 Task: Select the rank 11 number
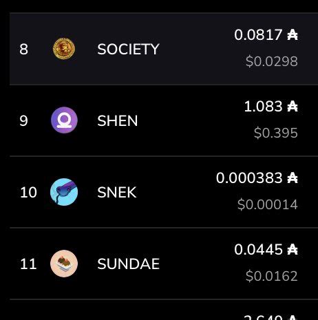[28, 264]
